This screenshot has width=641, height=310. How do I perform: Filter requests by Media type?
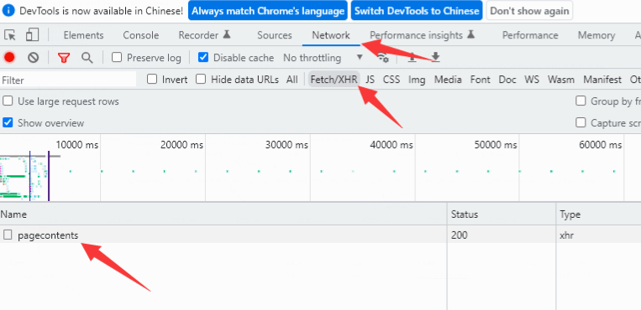[448, 80]
